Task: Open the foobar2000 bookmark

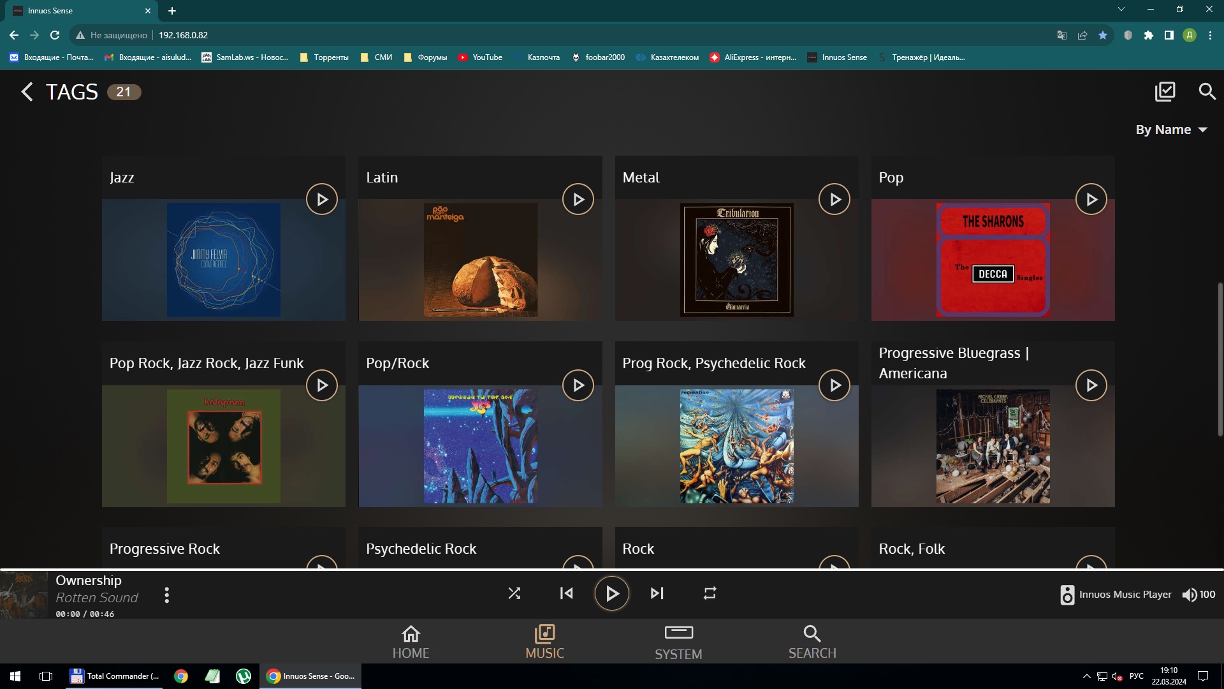Action: point(598,57)
